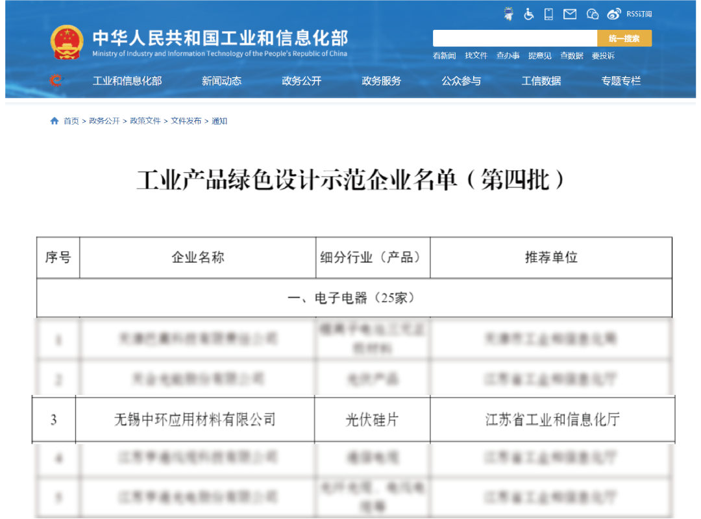
Task: Click the RSS订阅 link
Action: pyautogui.click(x=639, y=14)
